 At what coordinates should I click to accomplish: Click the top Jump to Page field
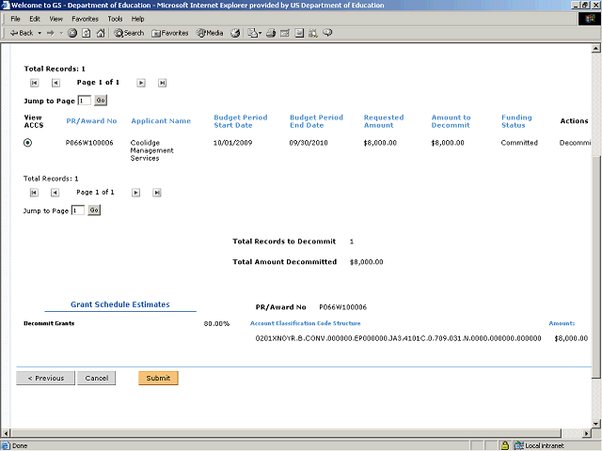(x=85, y=101)
